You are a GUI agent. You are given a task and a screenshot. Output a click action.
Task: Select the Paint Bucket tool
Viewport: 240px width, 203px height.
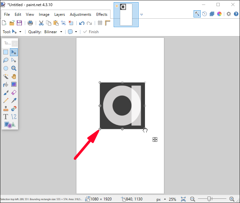(6, 84)
